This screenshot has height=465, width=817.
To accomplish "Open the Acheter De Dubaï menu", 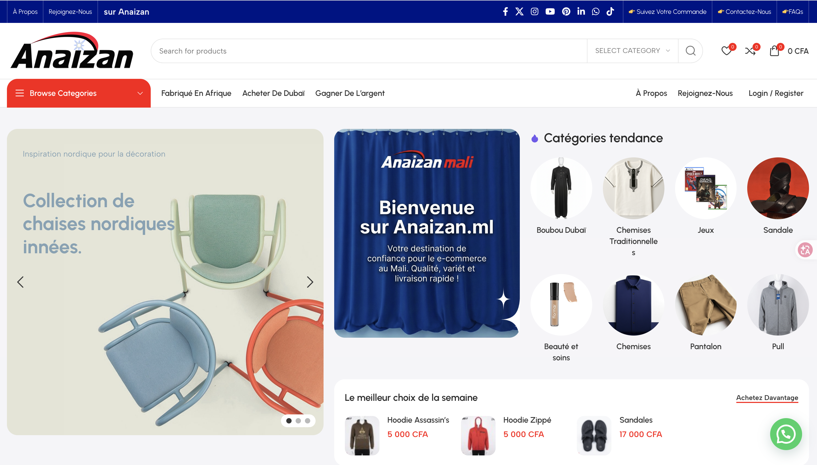I will 273,93.
